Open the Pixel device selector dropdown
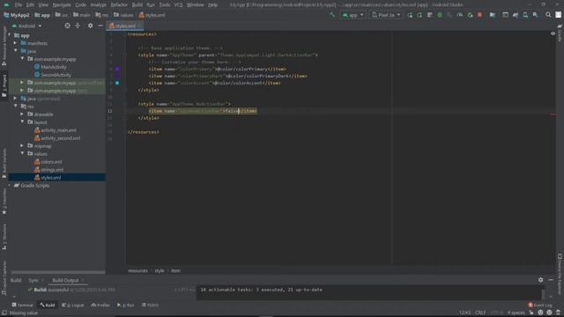Screen dimensions: 564x317 click(x=386, y=15)
